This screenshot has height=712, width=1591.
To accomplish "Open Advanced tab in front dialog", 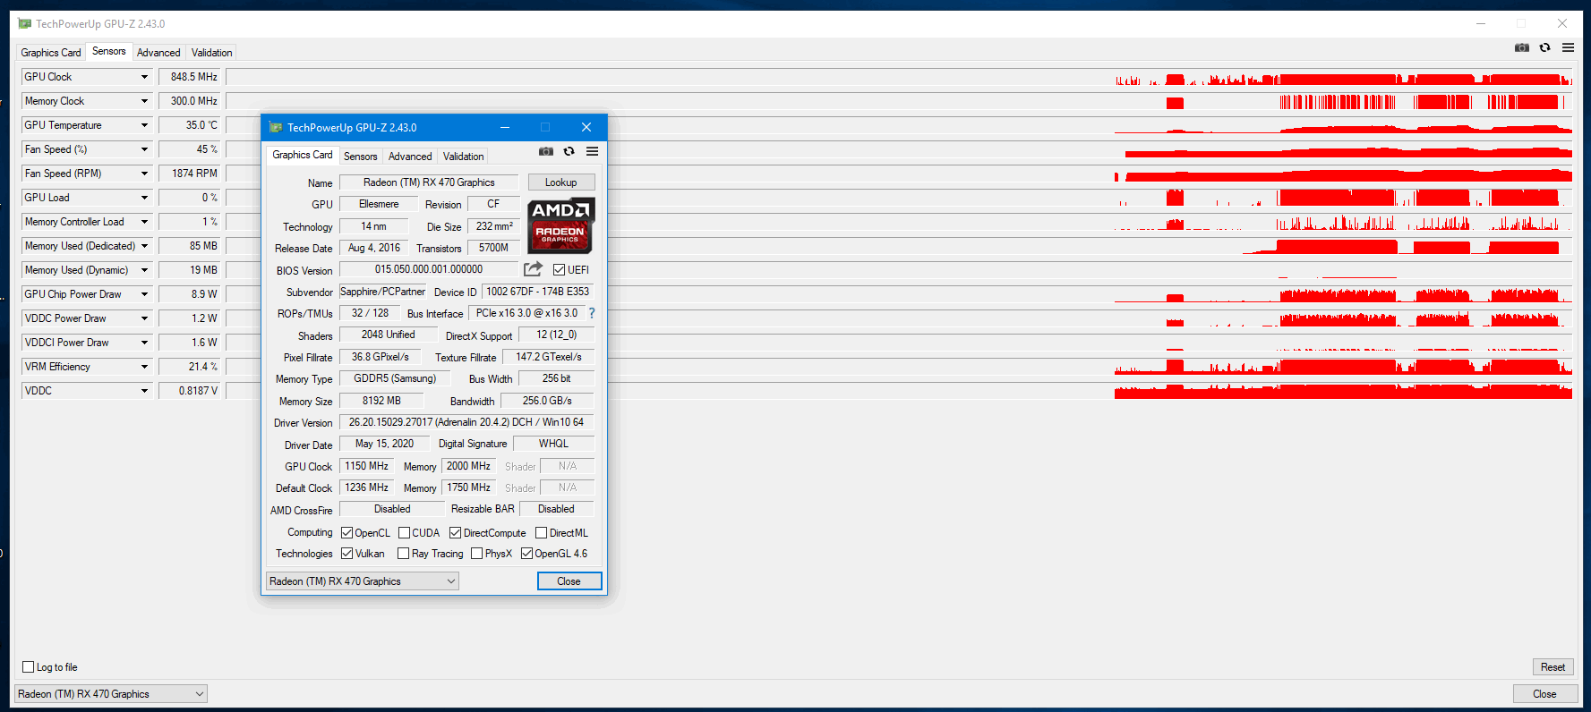I will click(410, 157).
